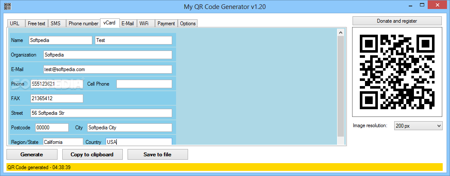This screenshot has height=176, width=450.
Task: Click the Street label
Action: pos(17,113)
